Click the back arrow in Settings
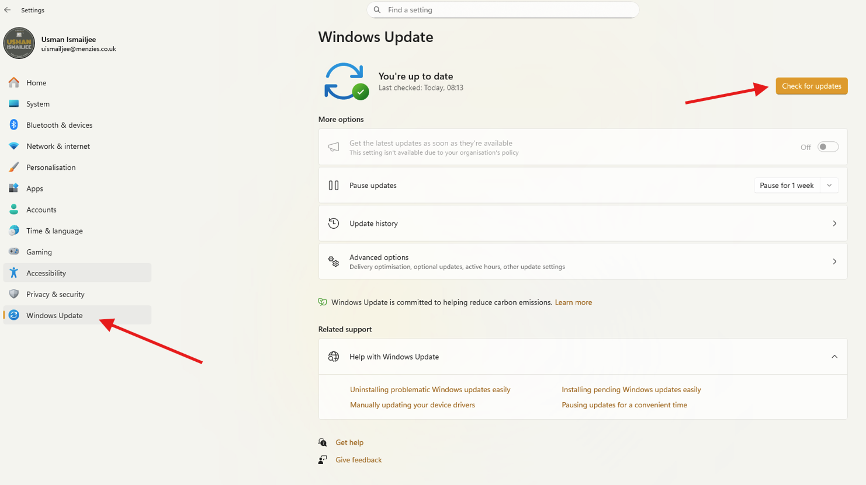Image resolution: width=866 pixels, height=485 pixels. coord(8,10)
